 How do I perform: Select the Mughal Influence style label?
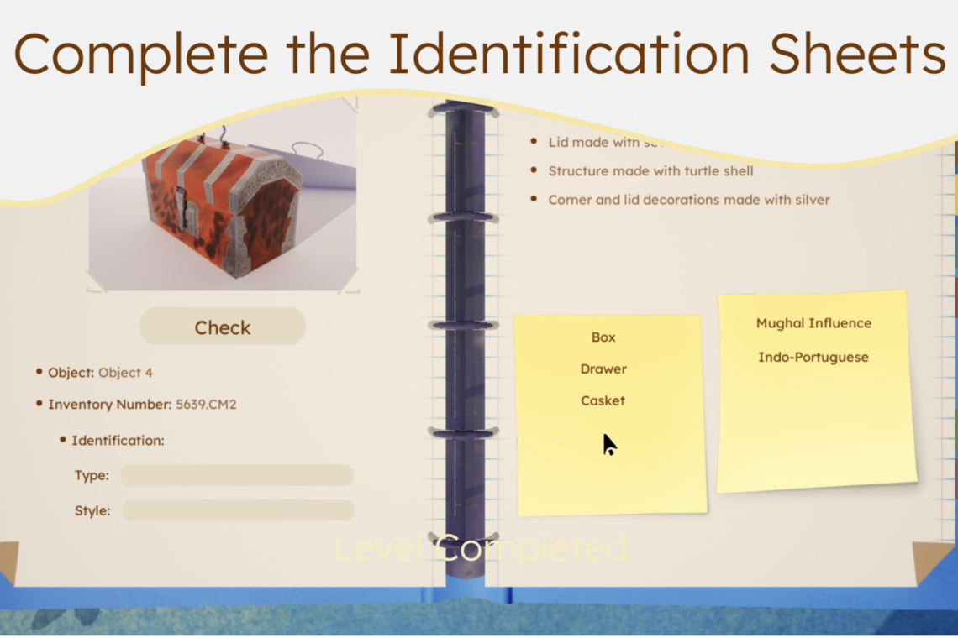[x=813, y=323]
